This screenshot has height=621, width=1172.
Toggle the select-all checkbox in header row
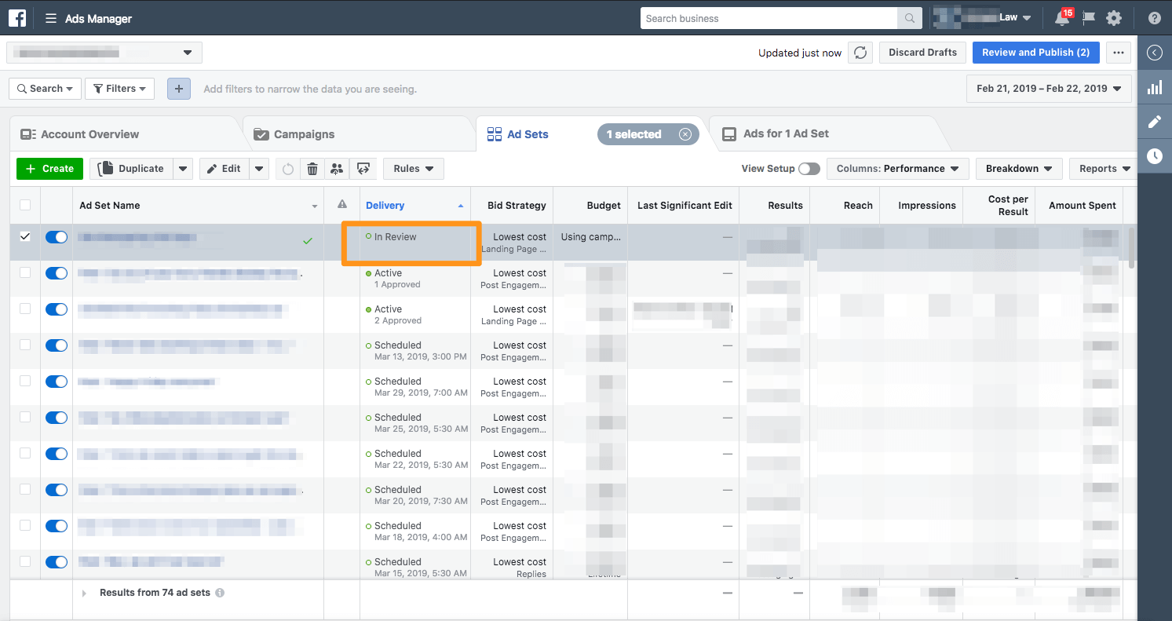coord(25,205)
